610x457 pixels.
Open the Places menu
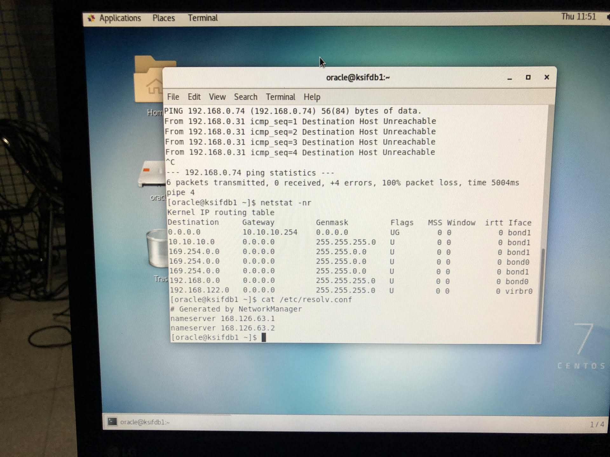[x=164, y=18]
